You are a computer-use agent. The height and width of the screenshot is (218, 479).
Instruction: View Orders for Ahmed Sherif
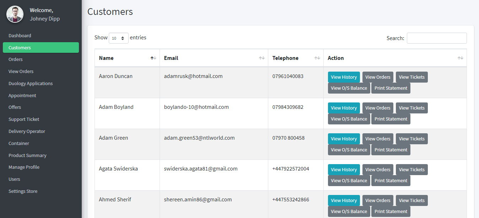[x=378, y=200]
